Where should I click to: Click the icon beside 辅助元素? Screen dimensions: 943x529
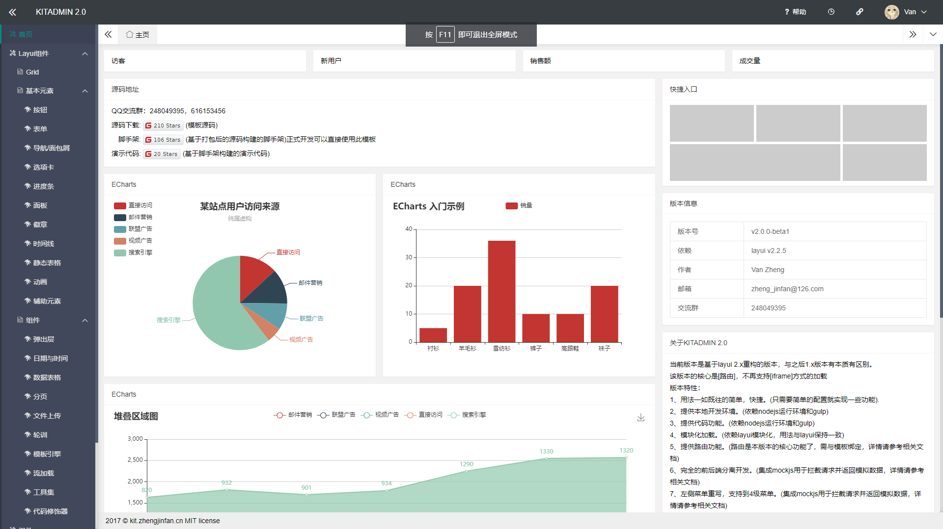coord(28,301)
